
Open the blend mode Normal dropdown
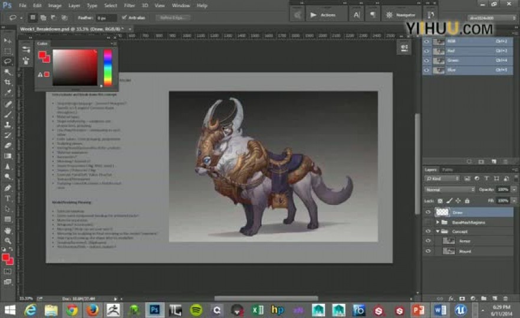pyautogui.click(x=449, y=190)
